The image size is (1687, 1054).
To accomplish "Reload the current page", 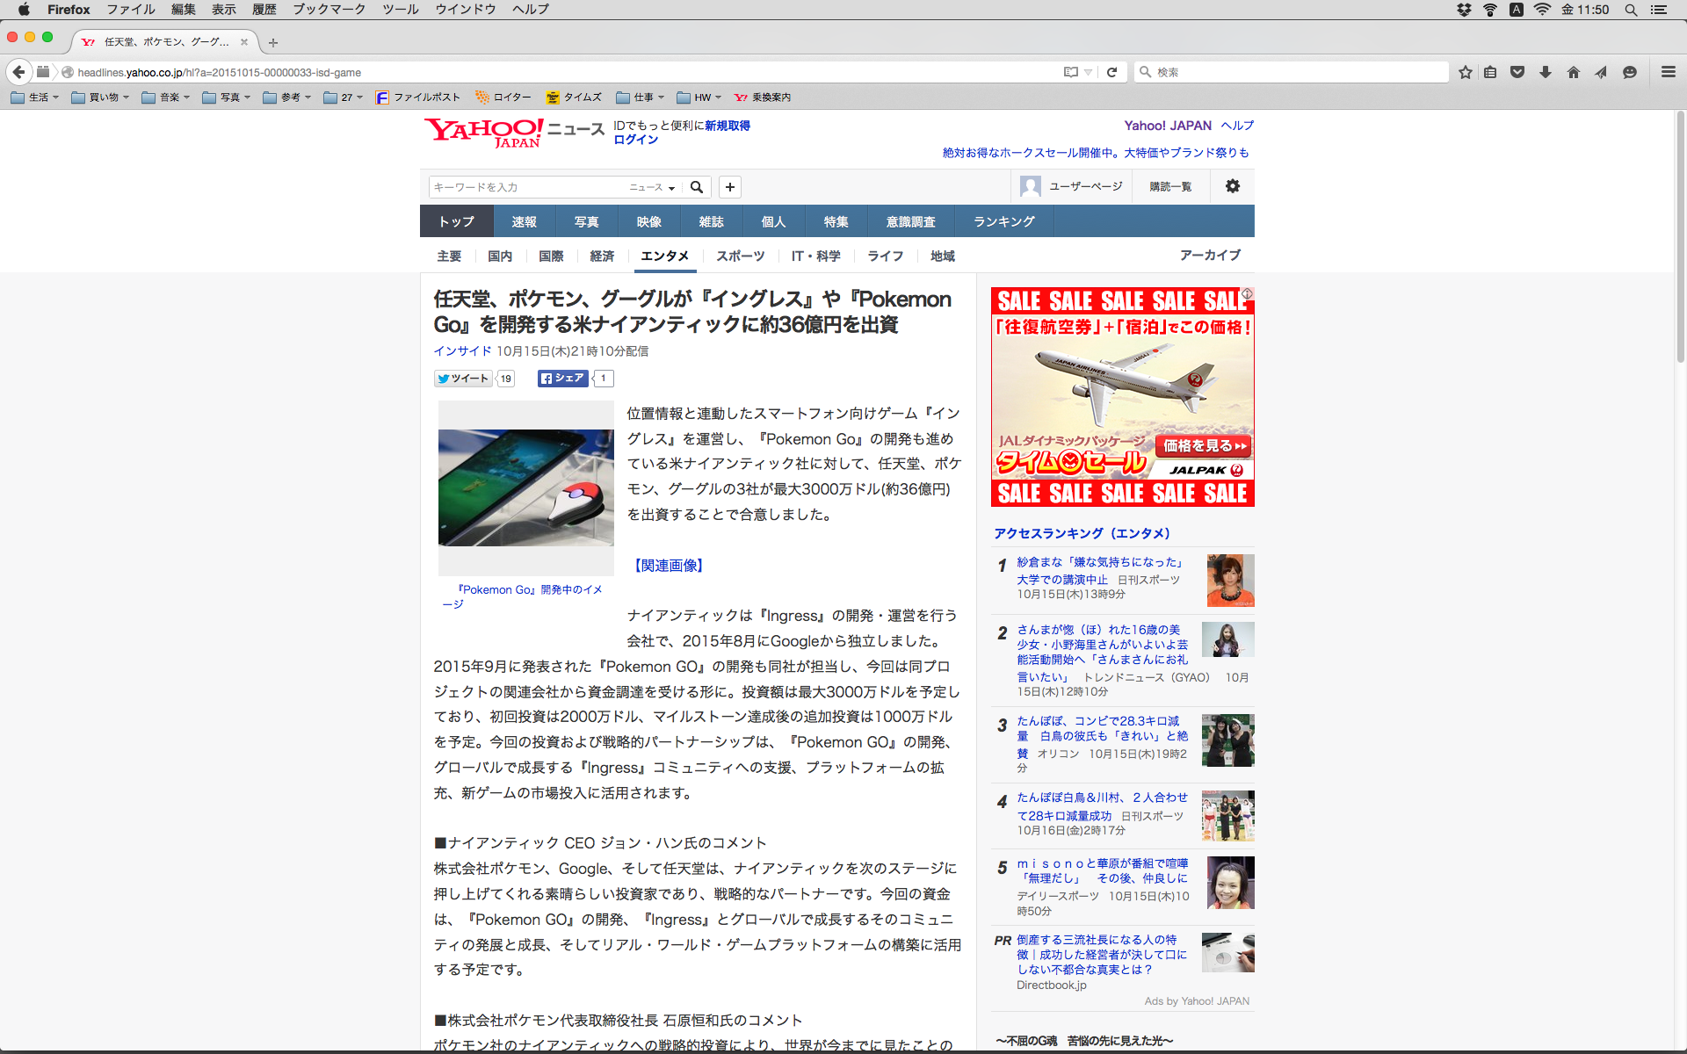I will [1111, 72].
